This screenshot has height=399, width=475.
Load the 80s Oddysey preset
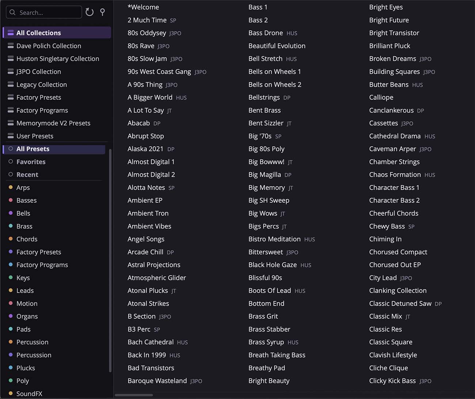[147, 33]
